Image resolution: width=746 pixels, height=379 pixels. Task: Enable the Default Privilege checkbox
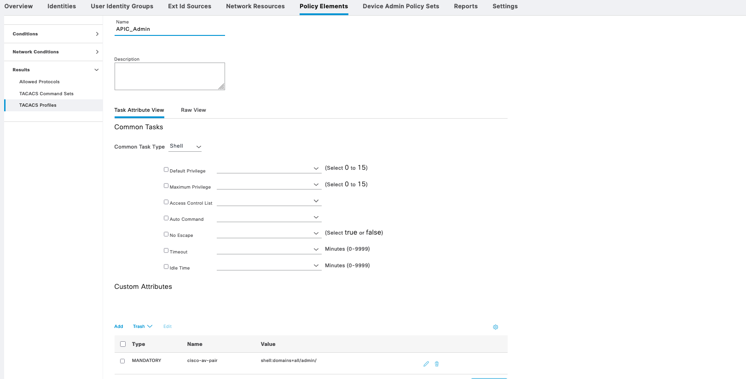point(166,170)
